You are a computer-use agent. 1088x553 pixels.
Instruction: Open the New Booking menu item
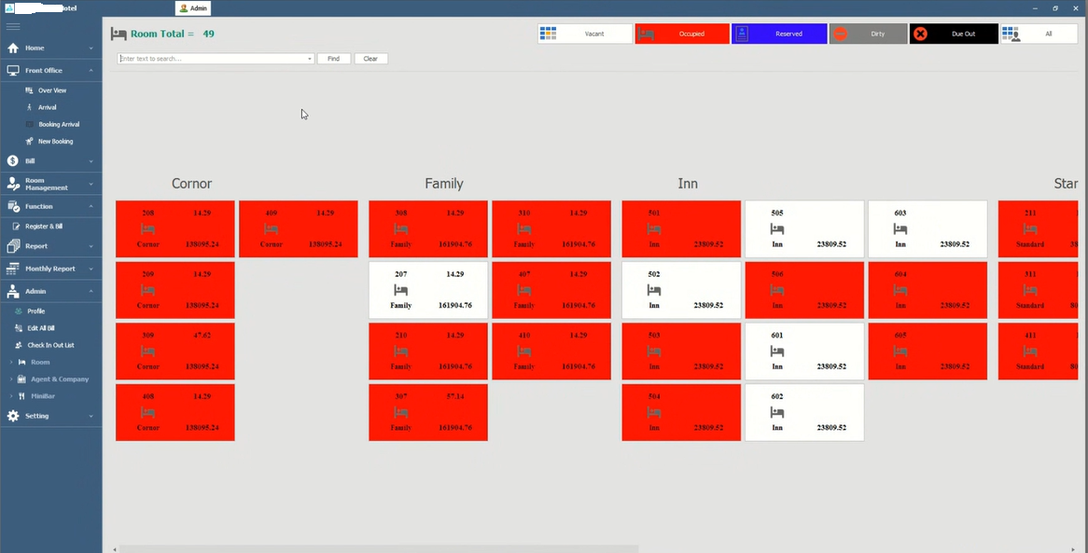point(55,141)
